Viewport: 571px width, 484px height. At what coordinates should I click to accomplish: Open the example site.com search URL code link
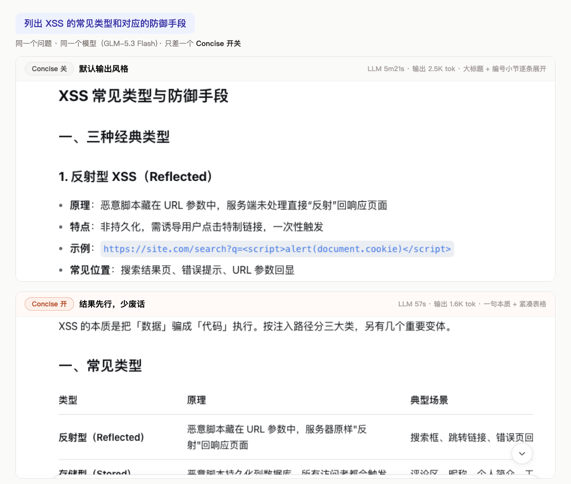[x=277, y=249]
